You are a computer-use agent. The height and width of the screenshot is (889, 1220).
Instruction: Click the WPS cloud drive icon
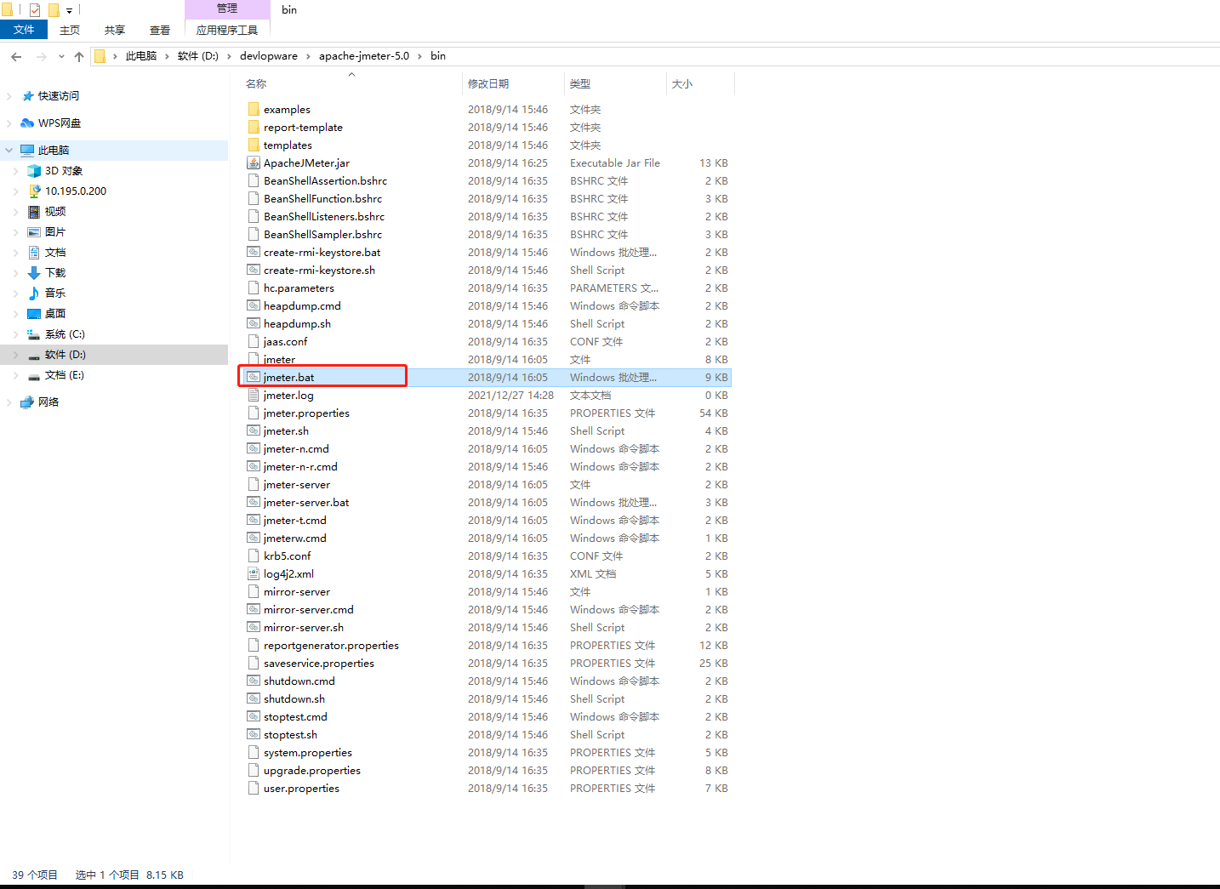pyautogui.click(x=27, y=123)
